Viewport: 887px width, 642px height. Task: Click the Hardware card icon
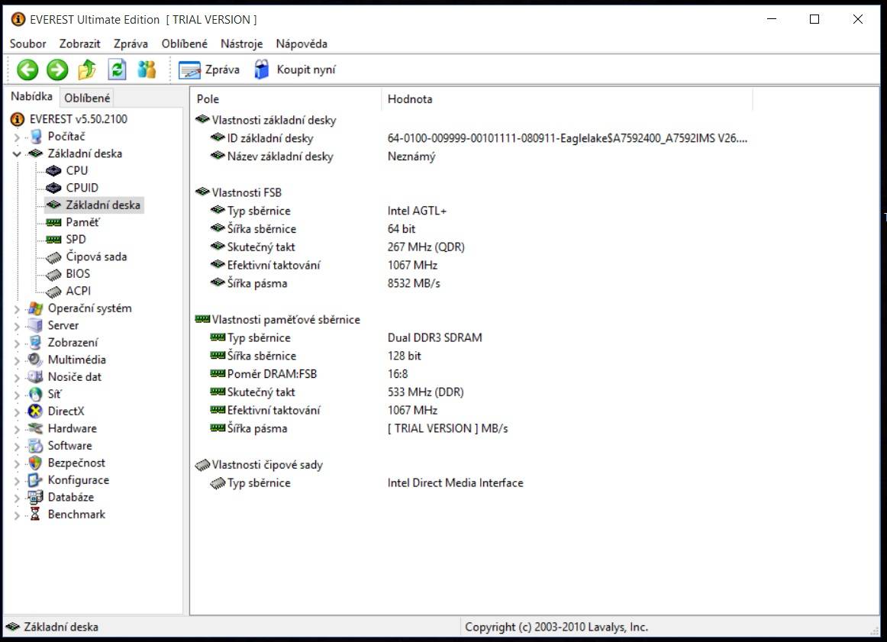[x=35, y=428]
